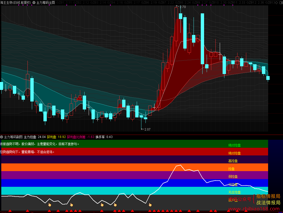Click the 获利盘: 18.92 value
This screenshot has height=213, width=283.
point(56,137)
